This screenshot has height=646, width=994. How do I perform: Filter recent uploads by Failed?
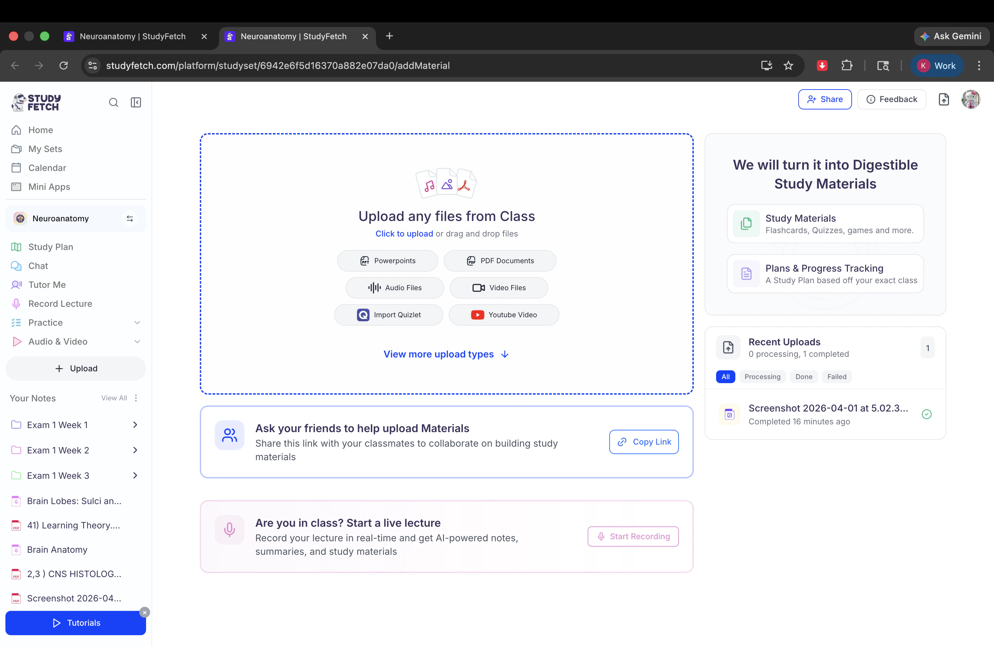point(836,377)
